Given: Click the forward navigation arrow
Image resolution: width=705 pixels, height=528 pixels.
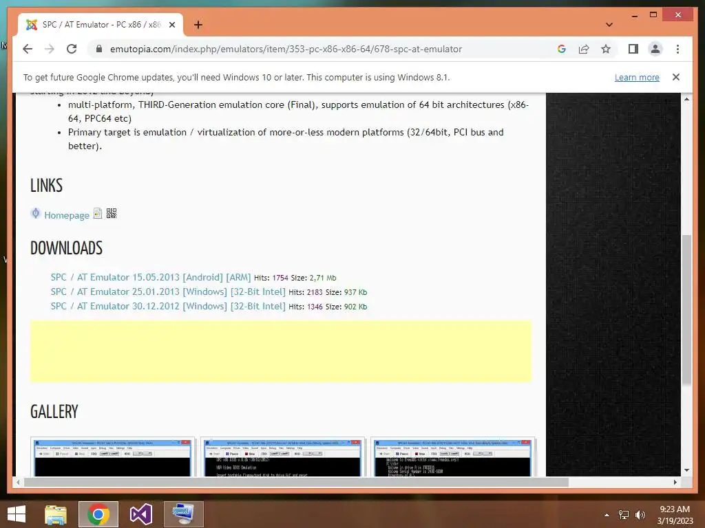Looking at the screenshot, I should 50,49.
